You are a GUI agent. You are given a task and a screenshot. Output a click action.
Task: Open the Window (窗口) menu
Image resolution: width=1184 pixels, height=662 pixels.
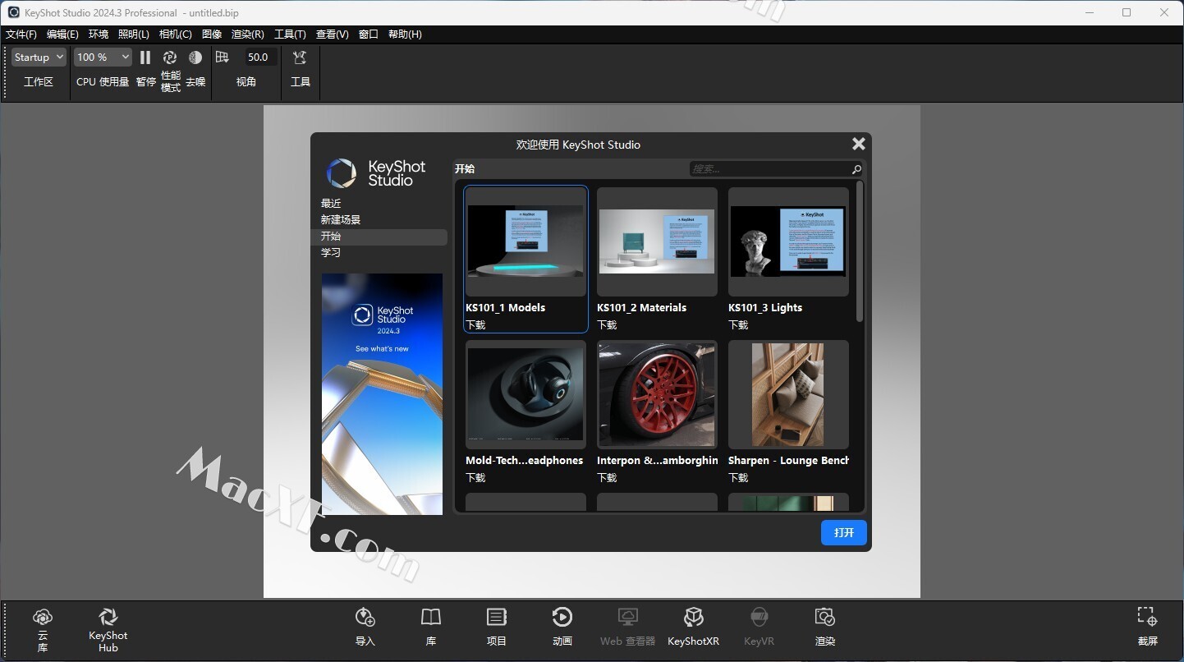[x=369, y=34]
